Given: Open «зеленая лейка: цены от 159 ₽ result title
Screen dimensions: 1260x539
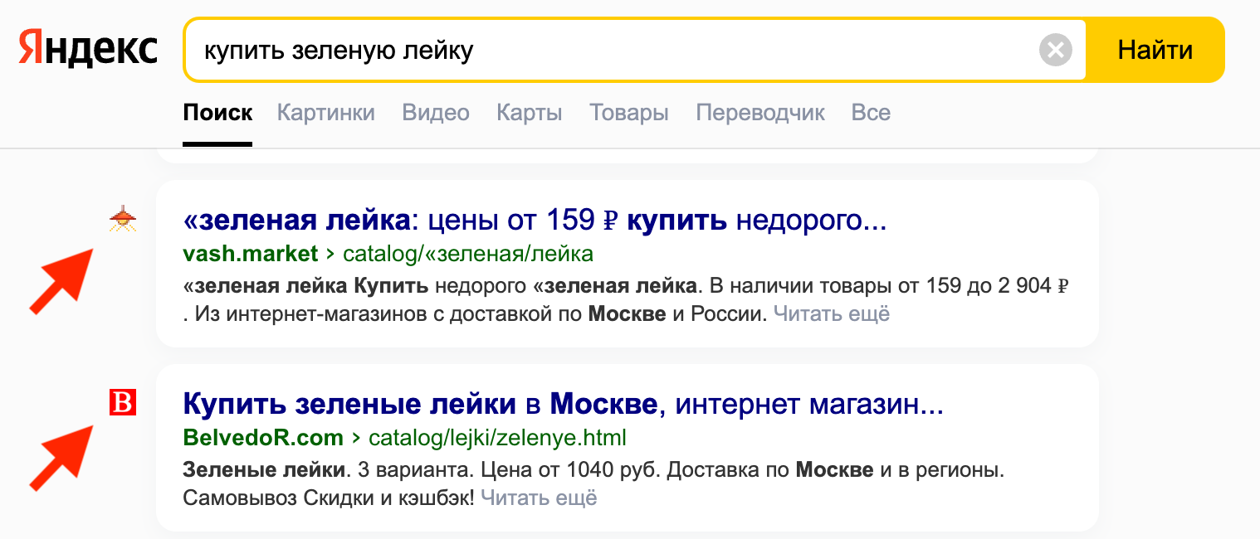Looking at the screenshot, I should click(x=535, y=221).
